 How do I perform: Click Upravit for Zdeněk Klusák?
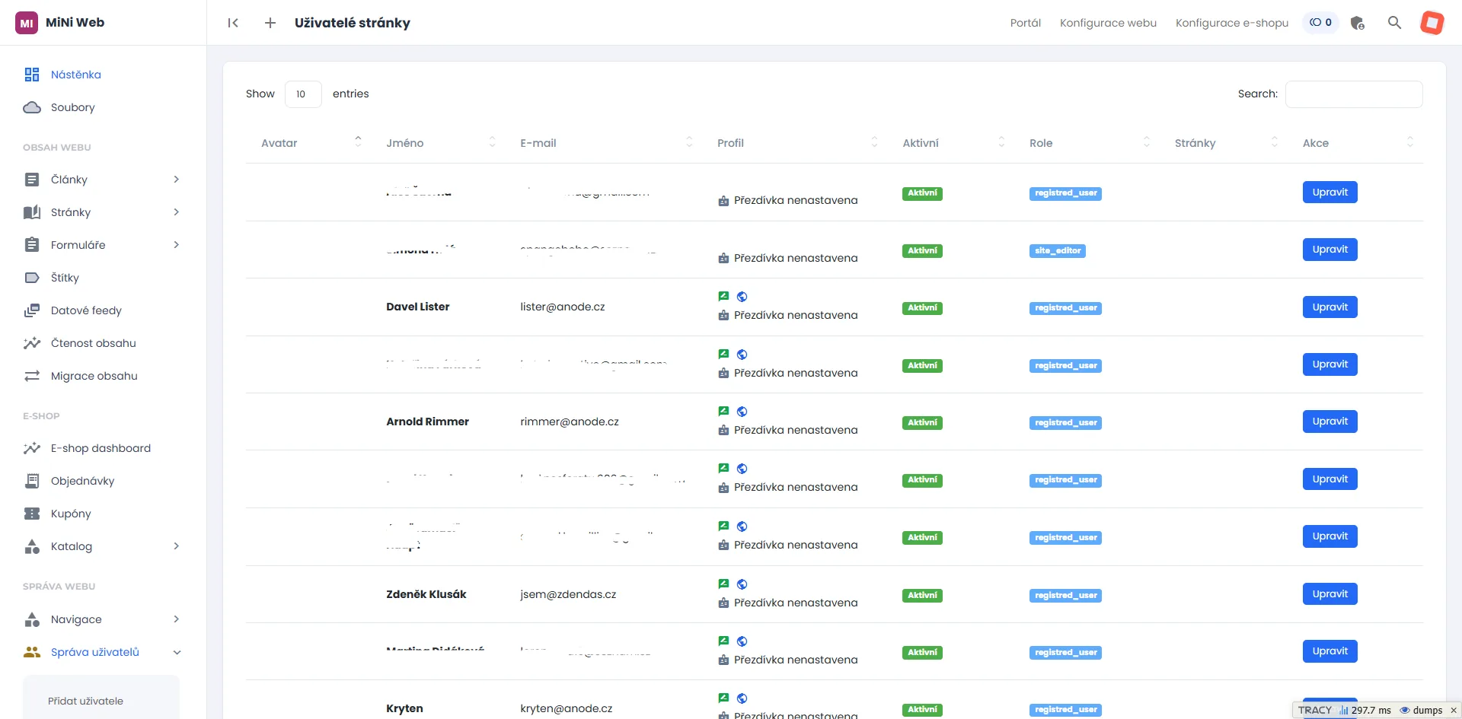(1330, 594)
